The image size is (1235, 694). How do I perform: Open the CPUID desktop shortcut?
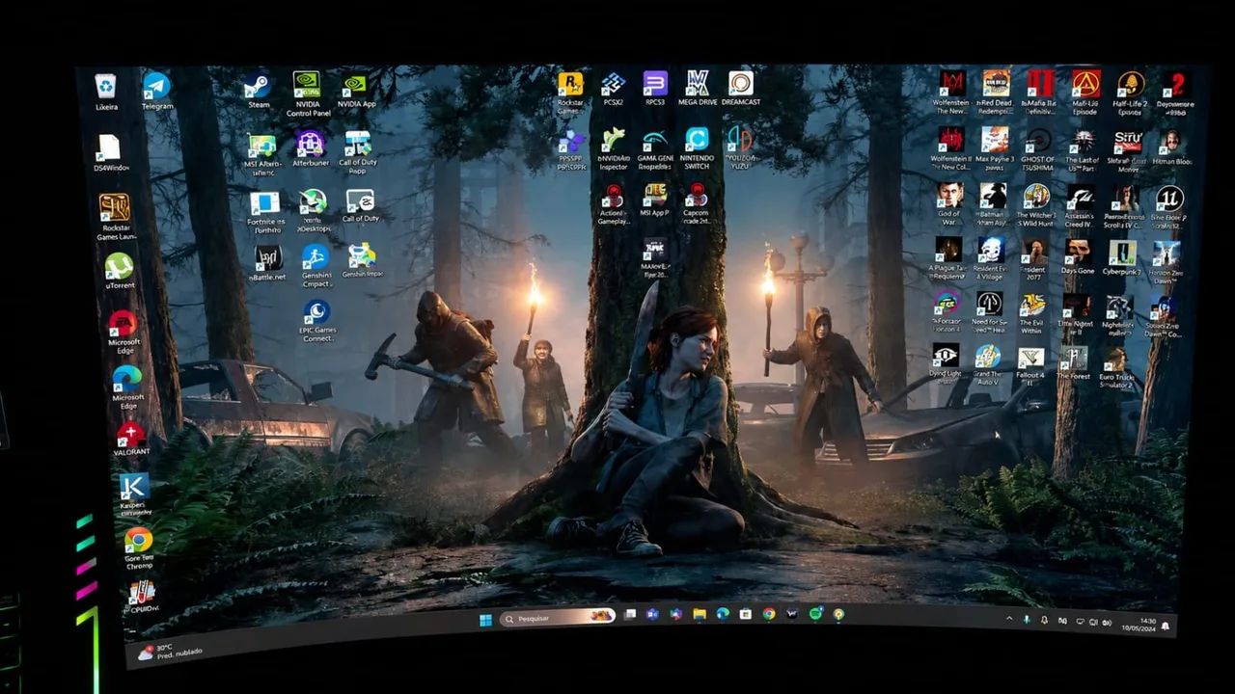point(142,597)
